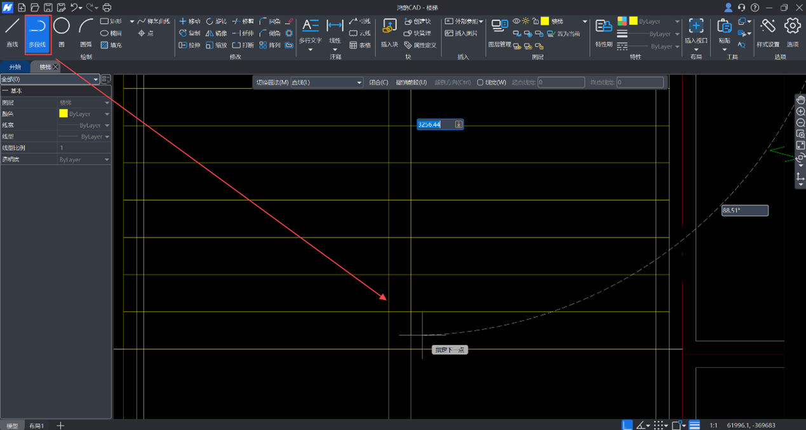
Task: Click the 多行文字 text tool icon
Action: tap(310, 27)
